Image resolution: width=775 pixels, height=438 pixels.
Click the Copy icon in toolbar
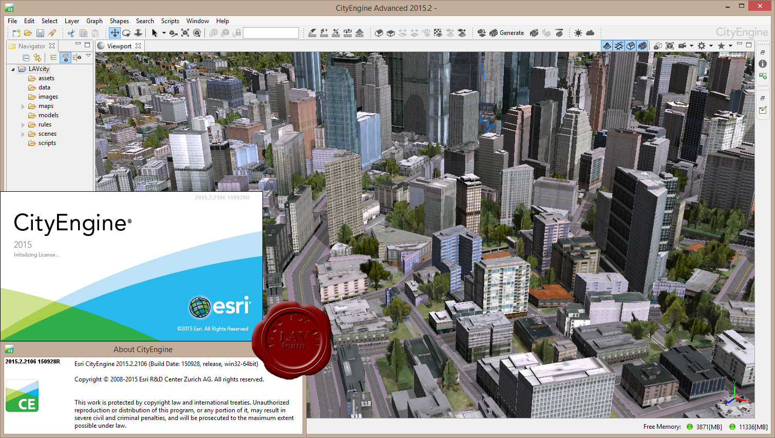click(83, 33)
